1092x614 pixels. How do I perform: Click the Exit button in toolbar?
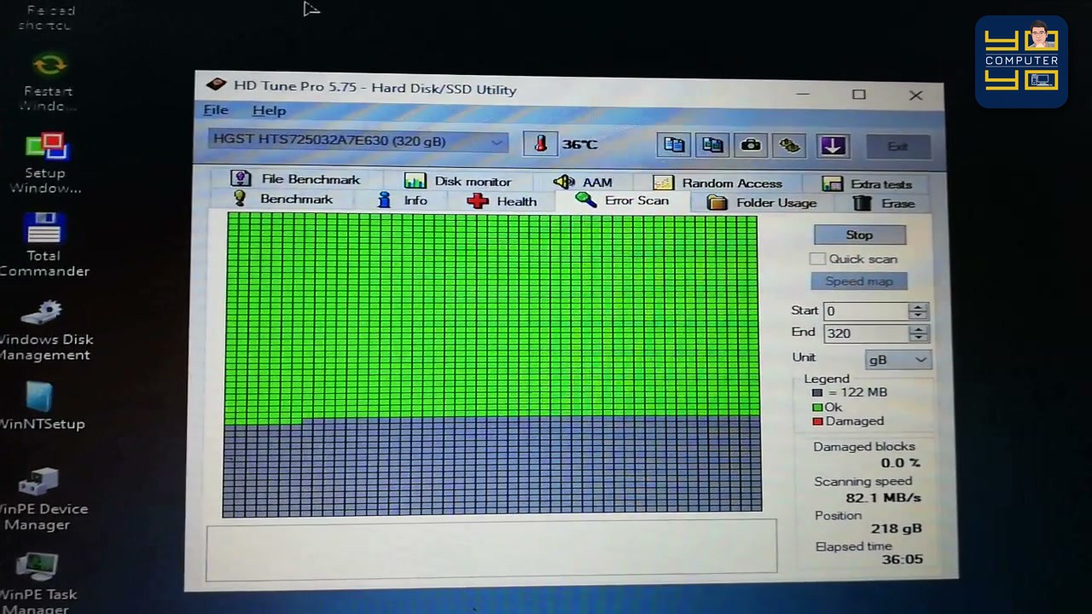click(x=897, y=147)
